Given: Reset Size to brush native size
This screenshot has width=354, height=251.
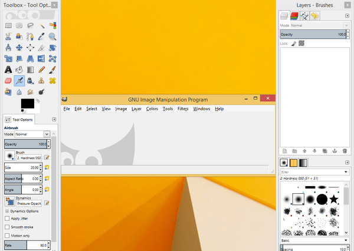Looking at the screenshot, I should (x=47, y=167).
